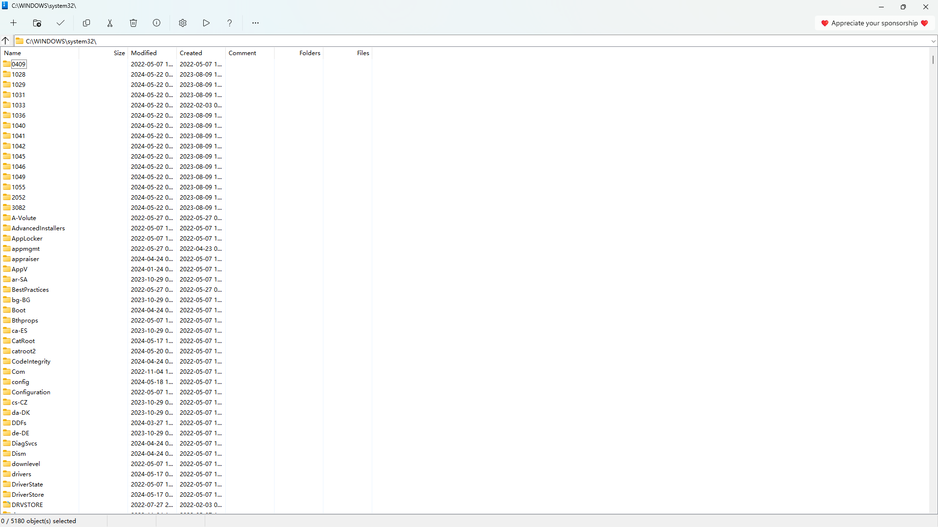Click the Cut icon in toolbar
Screen dimensions: 938x527
pos(110,23)
